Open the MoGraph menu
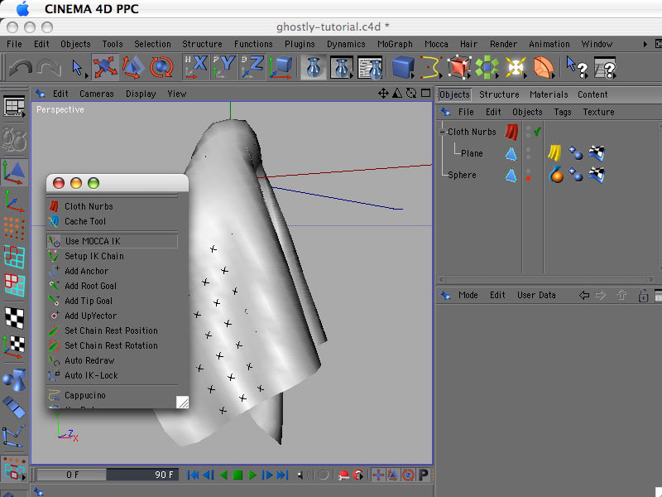 pos(395,44)
